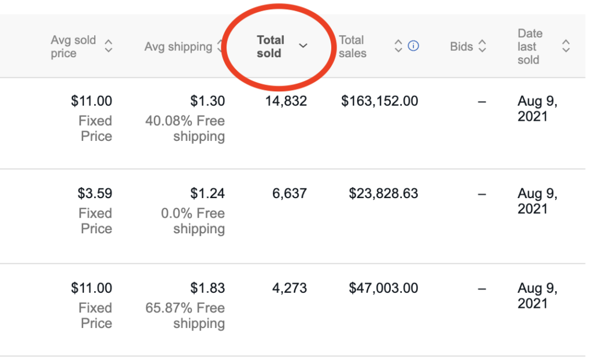Select the Avg sold price column header
This screenshot has width=592, height=361.
click(x=73, y=46)
